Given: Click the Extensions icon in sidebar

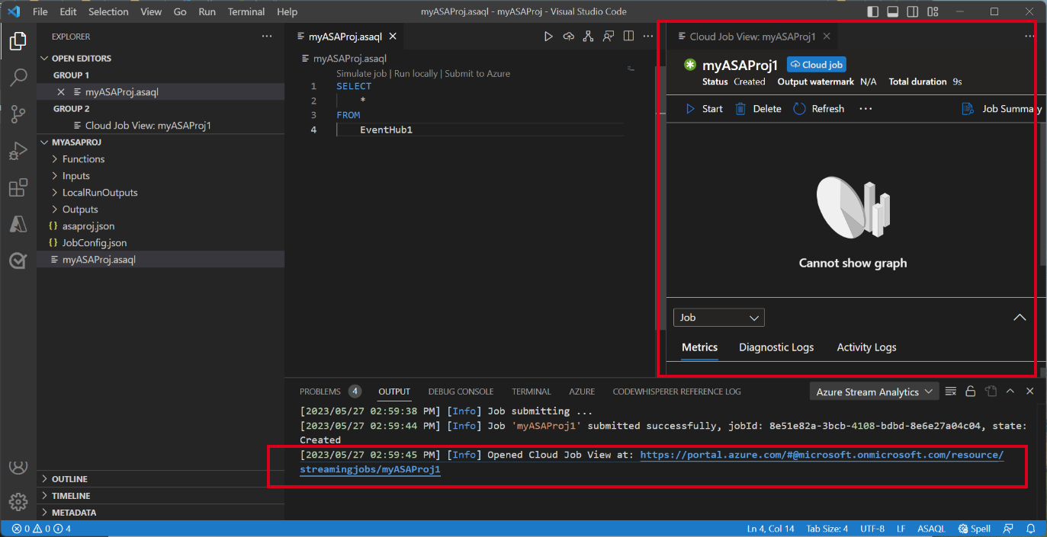Looking at the screenshot, I should pyautogui.click(x=17, y=187).
